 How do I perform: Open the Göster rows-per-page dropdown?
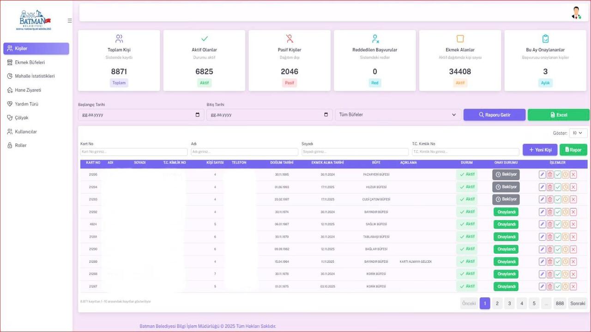(578, 133)
